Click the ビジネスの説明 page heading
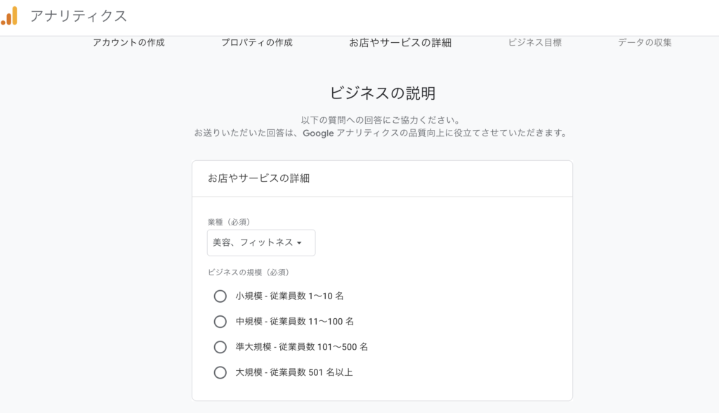 [x=383, y=93]
